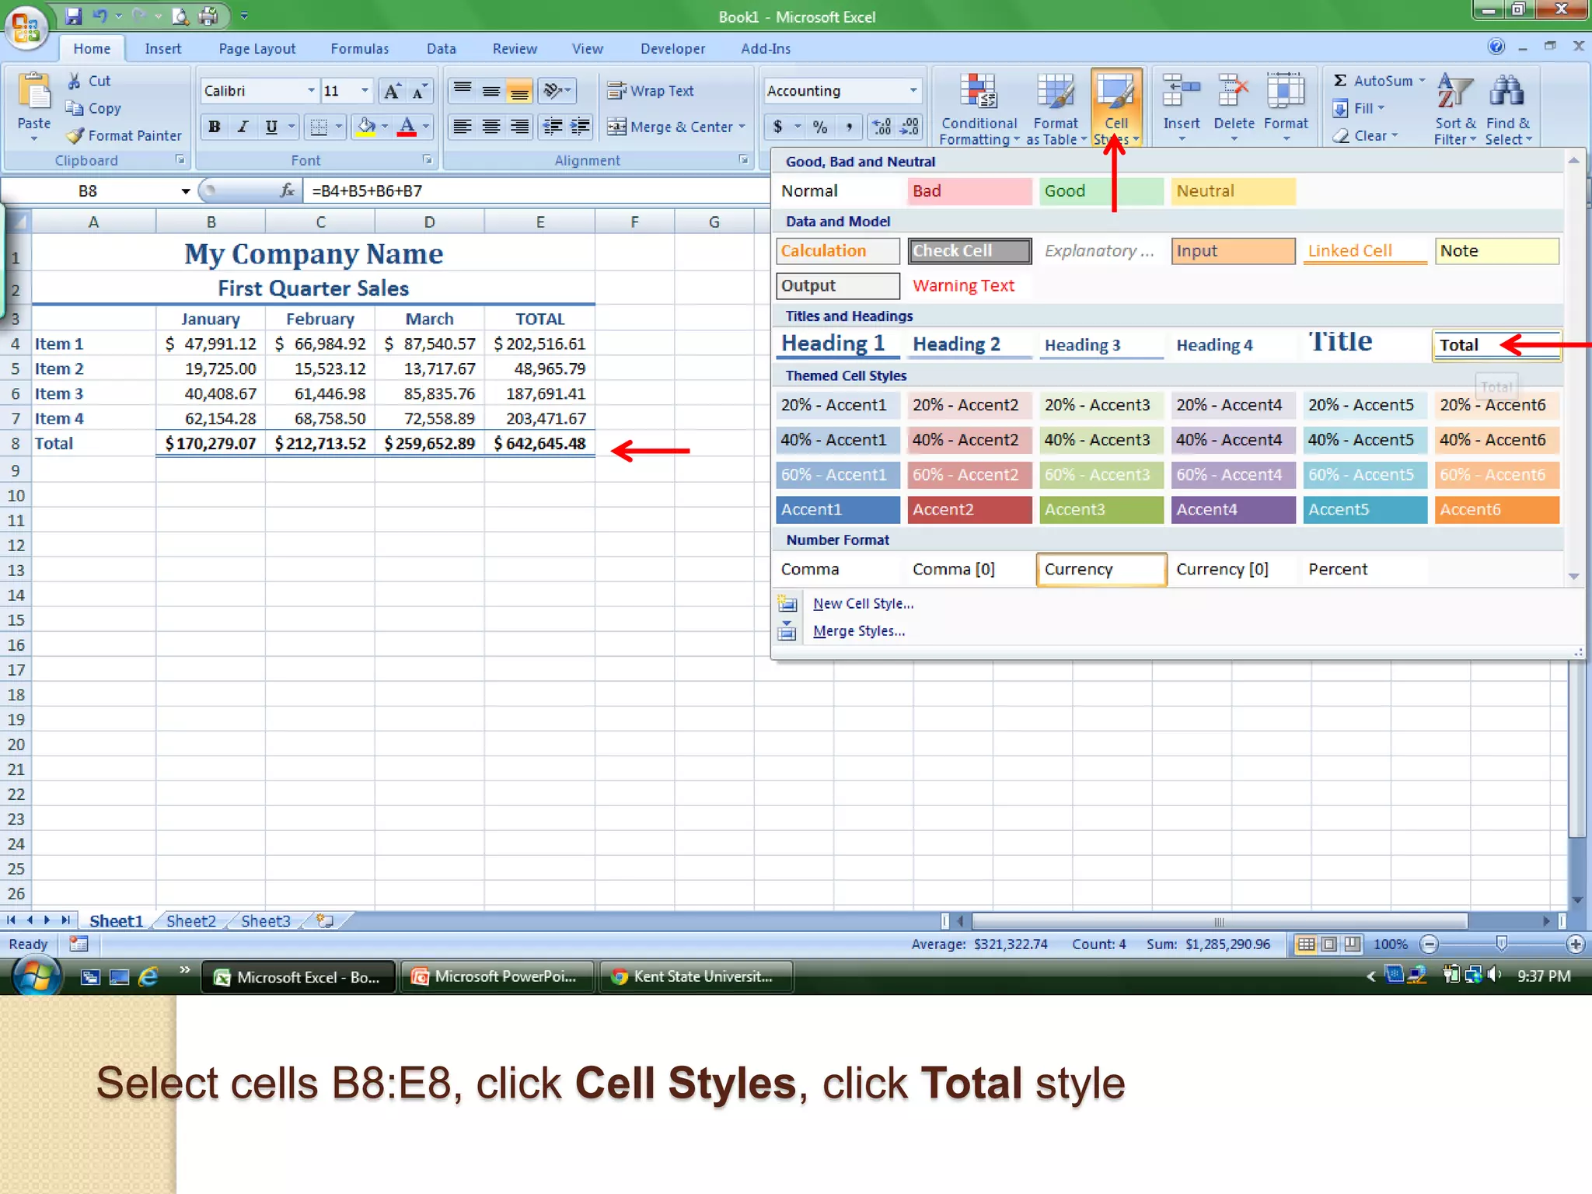This screenshot has height=1194, width=1592.
Task: Switch to Page Break Preview view
Action: [x=1353, y=944]
